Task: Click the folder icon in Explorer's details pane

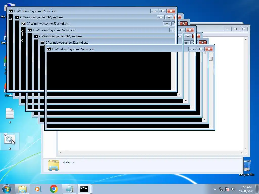Action: 54,165
